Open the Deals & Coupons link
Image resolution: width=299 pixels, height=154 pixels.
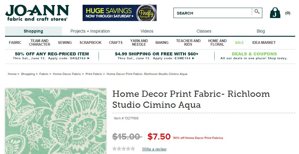pyautogui.click(x=254, y=56)
